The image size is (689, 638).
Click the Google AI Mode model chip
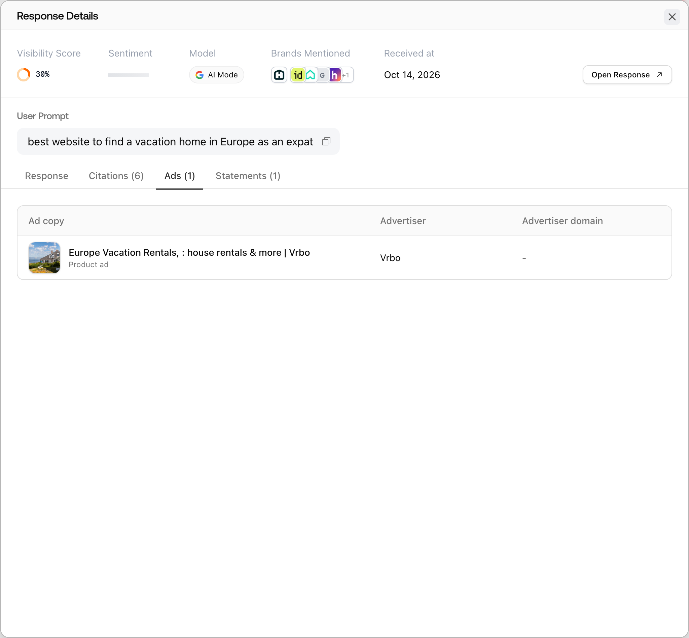[216, 75]
